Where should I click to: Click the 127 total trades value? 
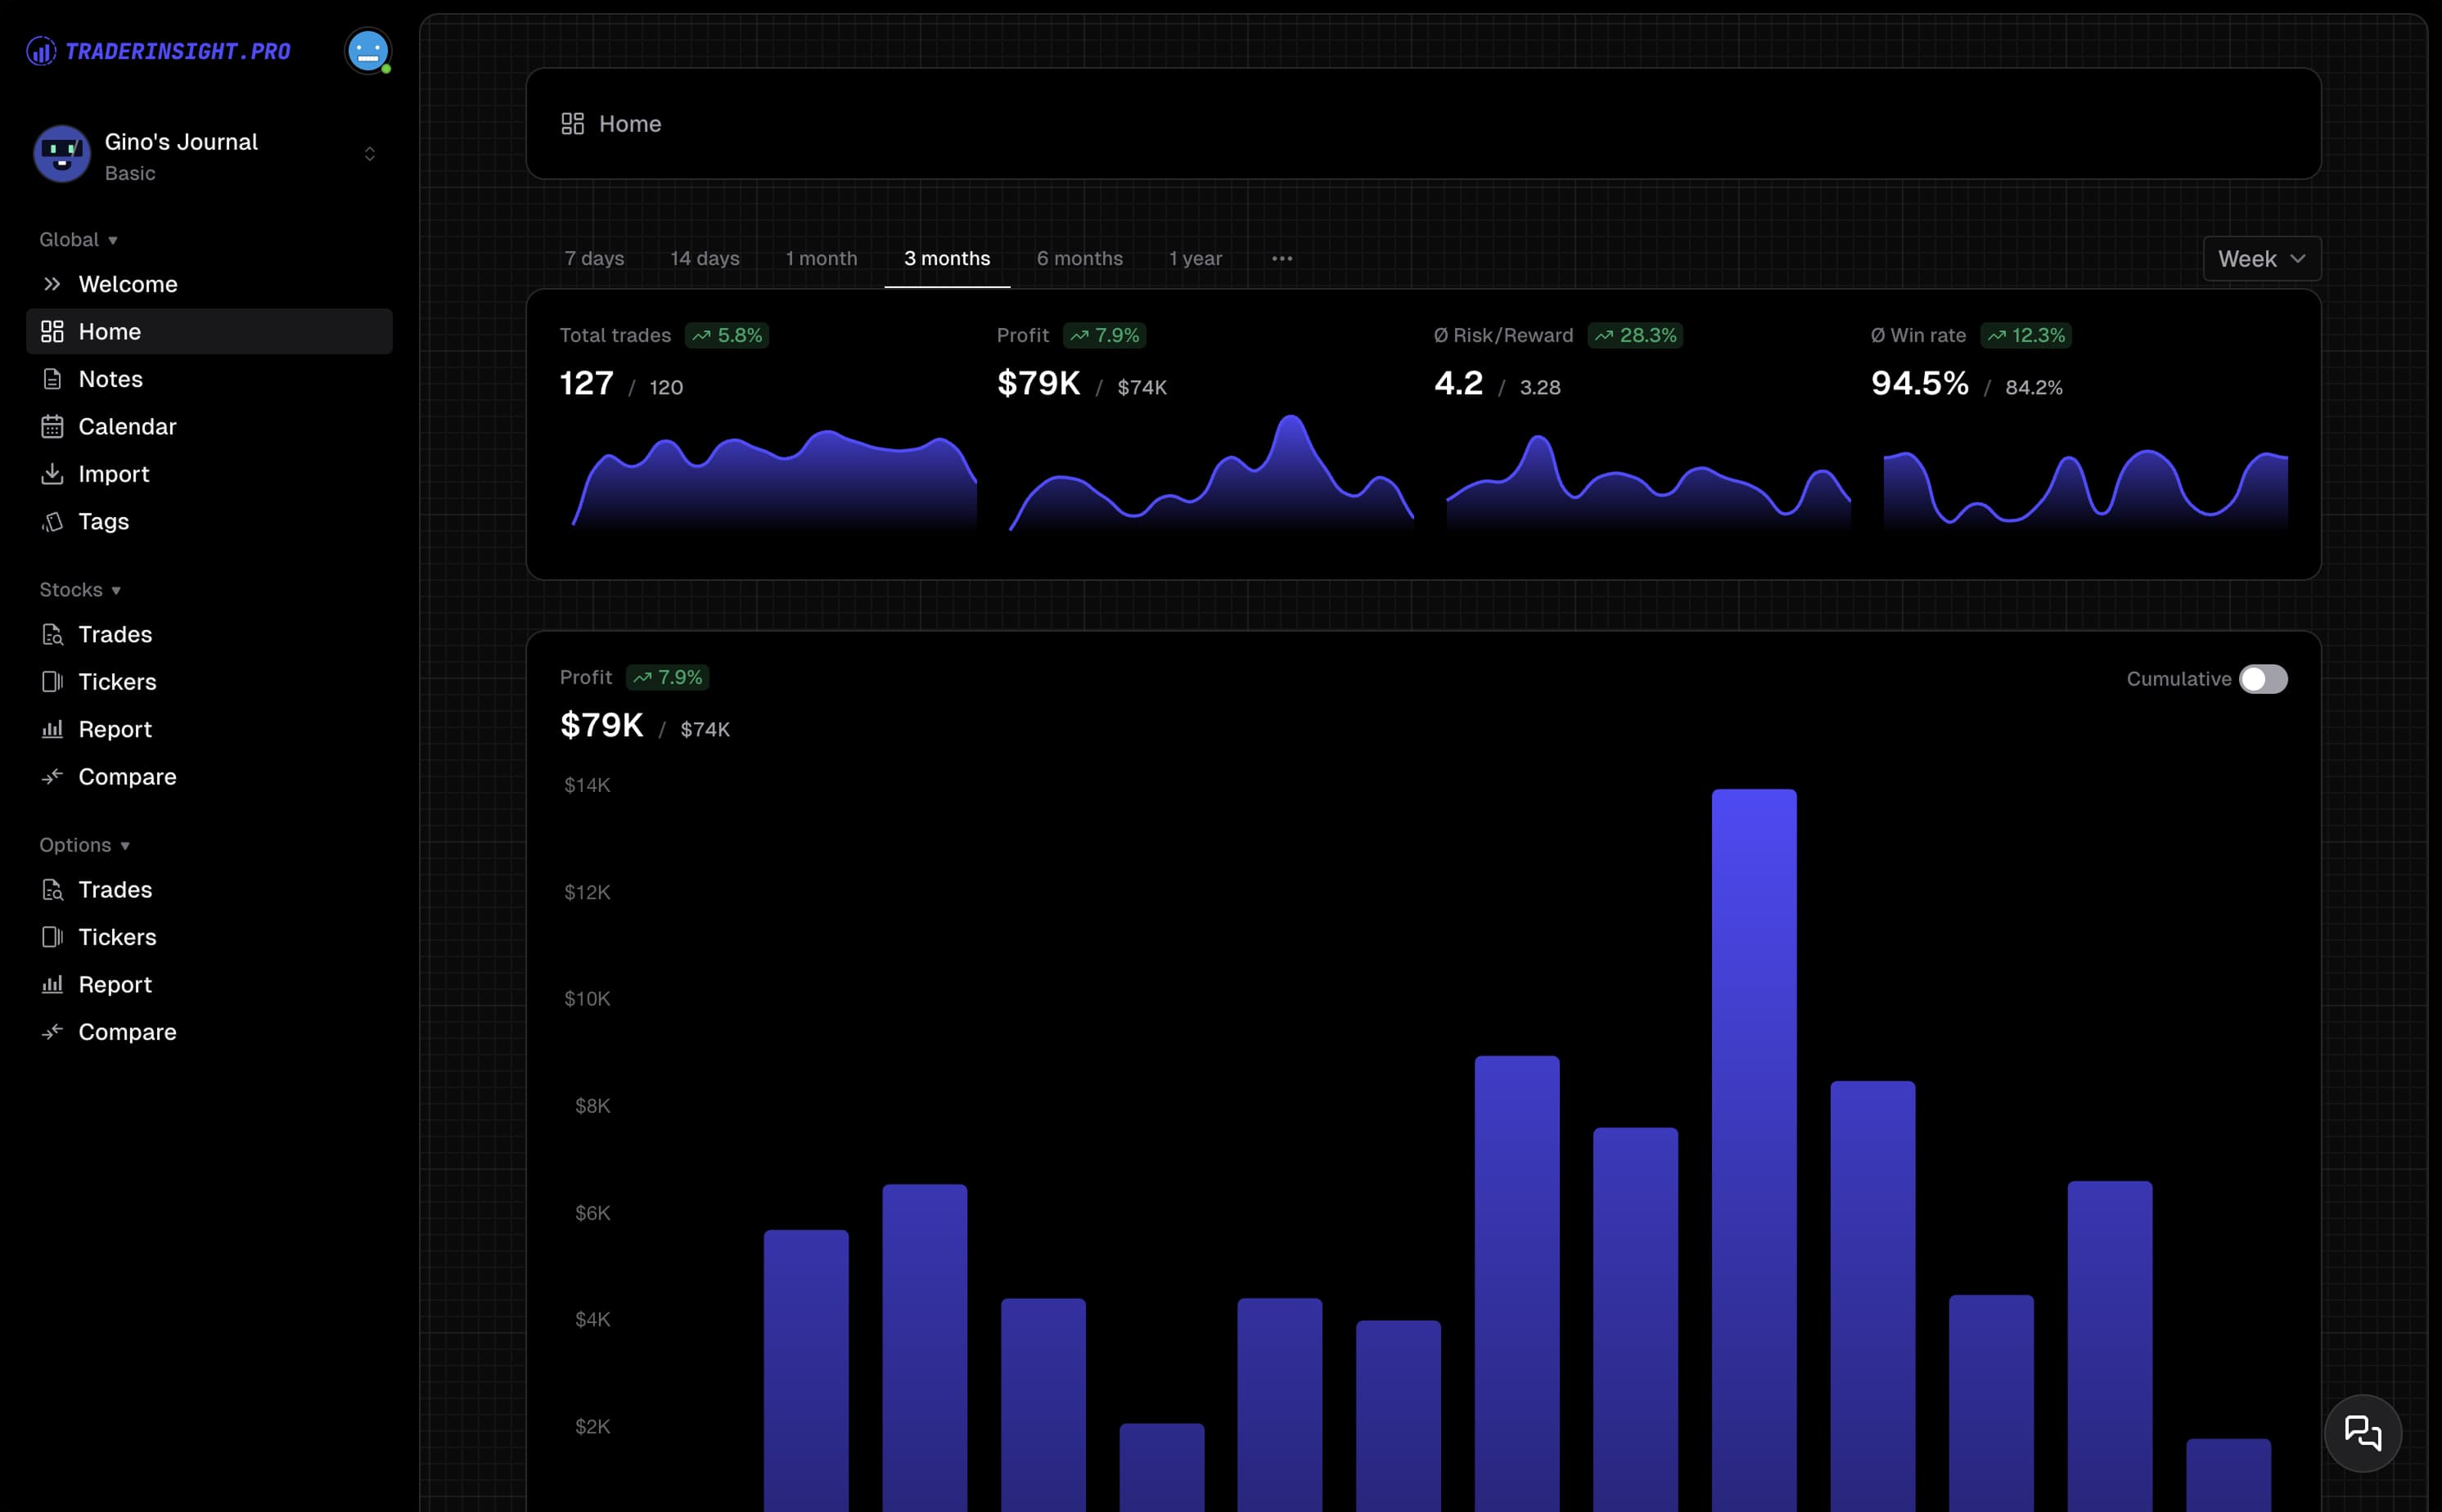[x=586, y=383]
